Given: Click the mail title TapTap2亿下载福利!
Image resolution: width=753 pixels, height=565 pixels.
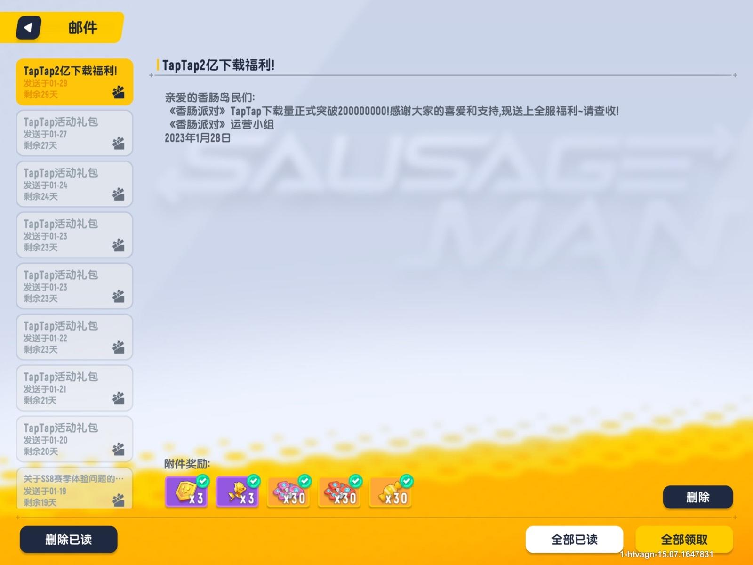Looking at the screenshot, I should (x=218, y=65).
